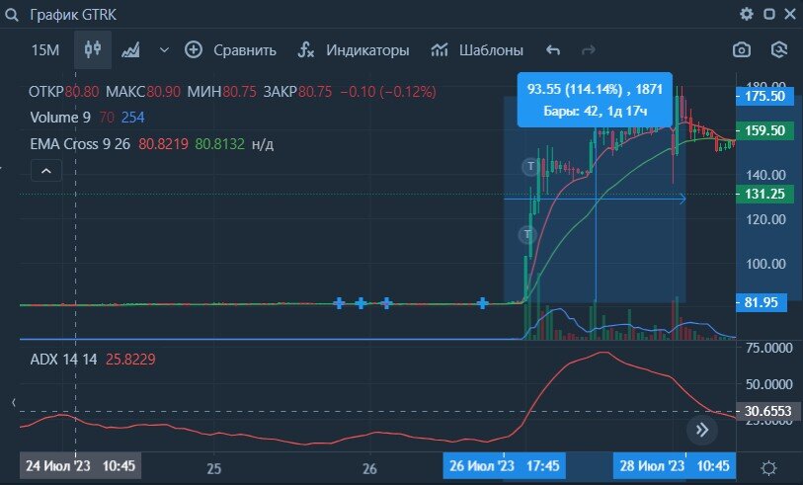
Task: Click the 100.00 price scale label
Action: tap(765, 264)
